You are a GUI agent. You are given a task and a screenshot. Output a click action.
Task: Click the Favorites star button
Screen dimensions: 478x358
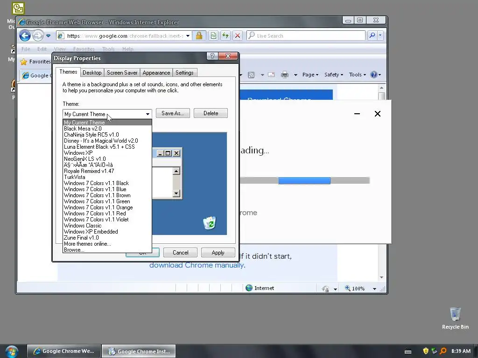click(35, 62)
